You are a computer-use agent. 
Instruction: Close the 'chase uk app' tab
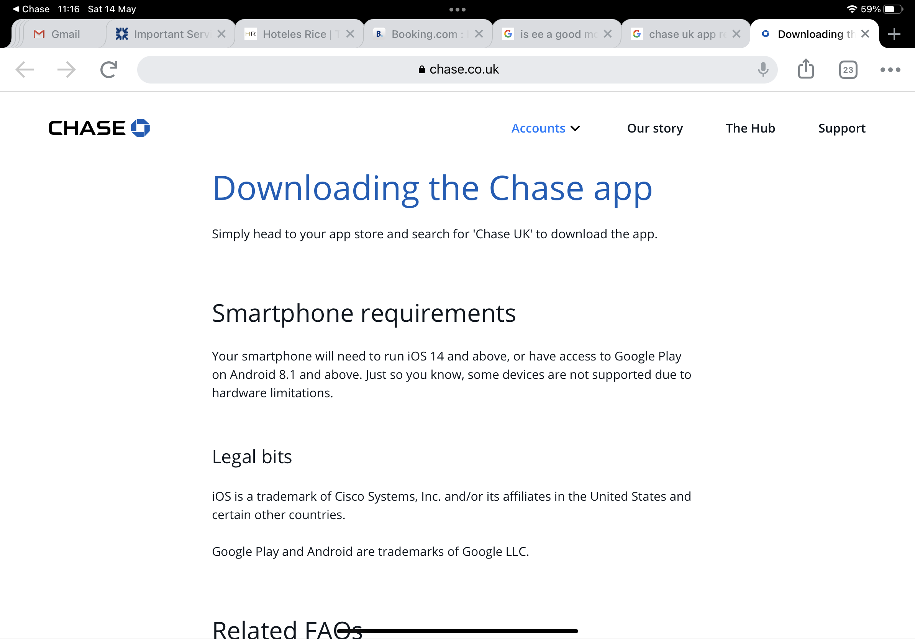coord(736,34)
